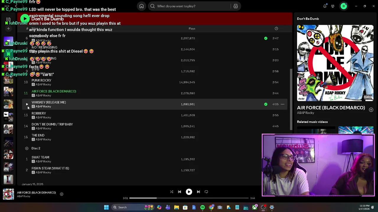Sort the track list by Plays column
The image size is (378, 212).
pyautogui.click(x=192, y=29)
